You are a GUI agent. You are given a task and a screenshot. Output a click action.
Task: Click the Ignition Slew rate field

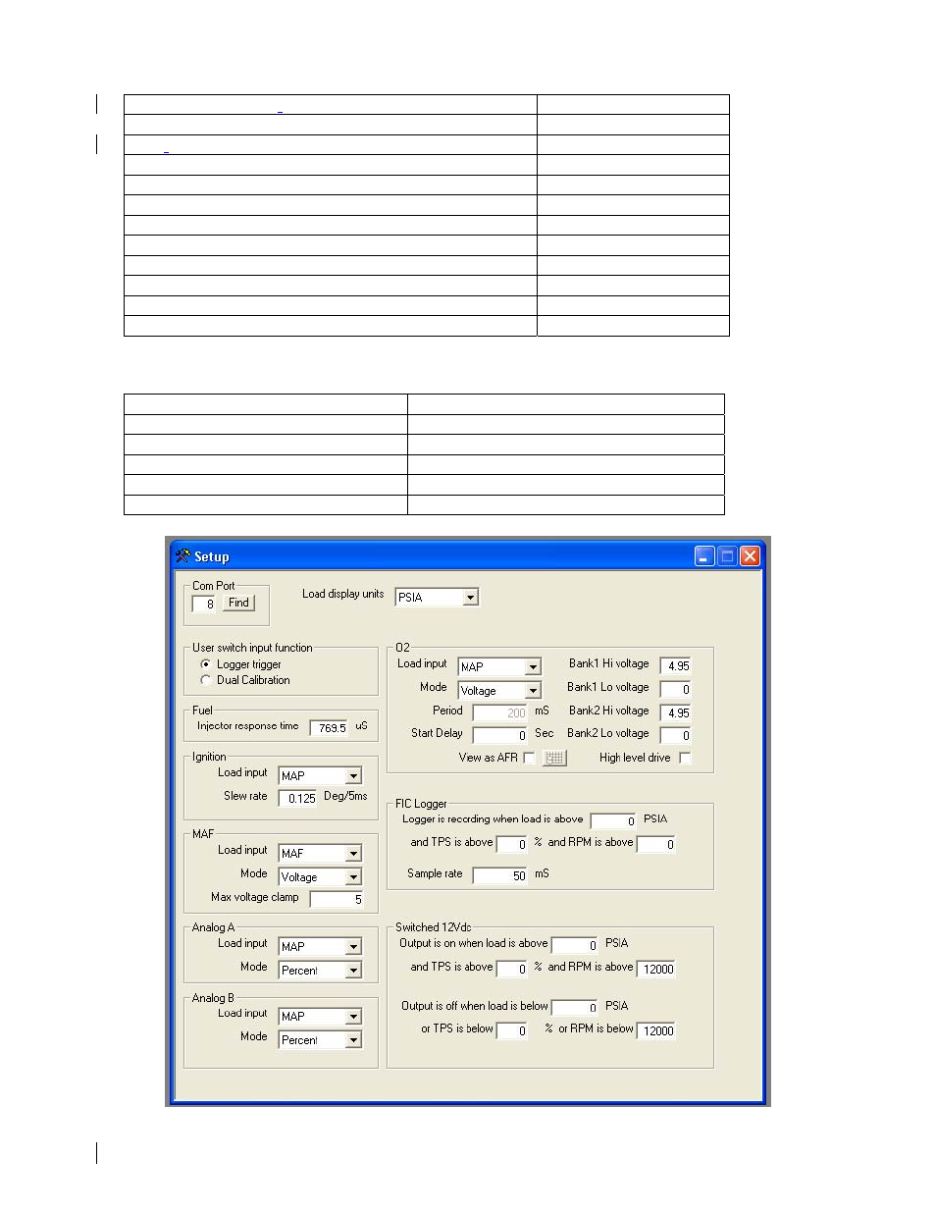click(x=298, y=799)
